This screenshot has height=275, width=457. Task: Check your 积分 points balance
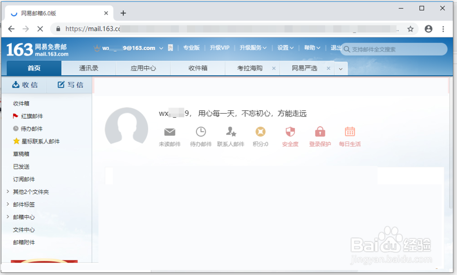260,132
